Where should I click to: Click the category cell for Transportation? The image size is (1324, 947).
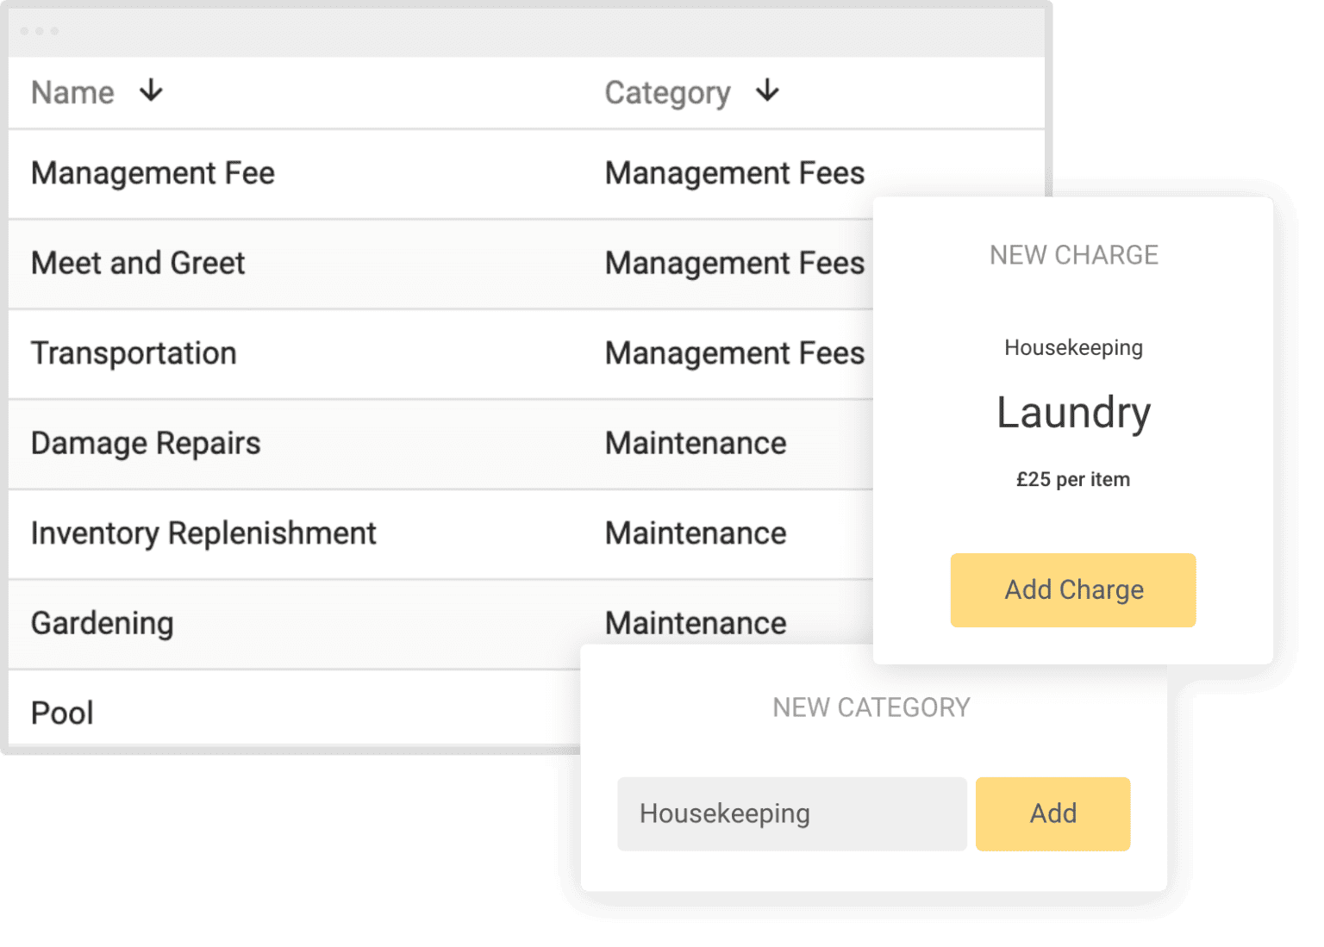tap(734, 353)
